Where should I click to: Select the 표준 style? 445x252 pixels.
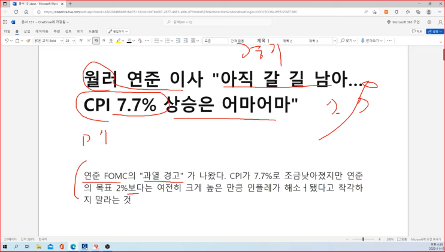click(x=215, y=41)
